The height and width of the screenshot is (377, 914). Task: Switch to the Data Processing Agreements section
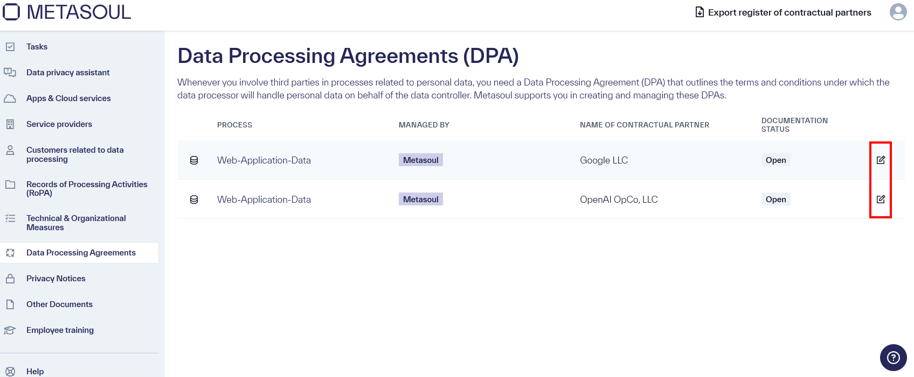[81, 252]
